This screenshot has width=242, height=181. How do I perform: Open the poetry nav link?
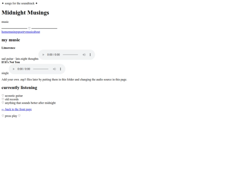click(x=22, y=32)
